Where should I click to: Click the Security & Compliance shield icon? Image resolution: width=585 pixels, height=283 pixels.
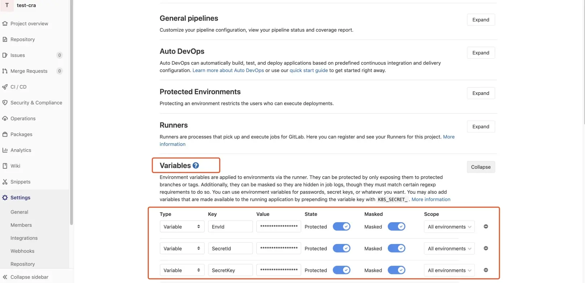(x=5, y=103)
